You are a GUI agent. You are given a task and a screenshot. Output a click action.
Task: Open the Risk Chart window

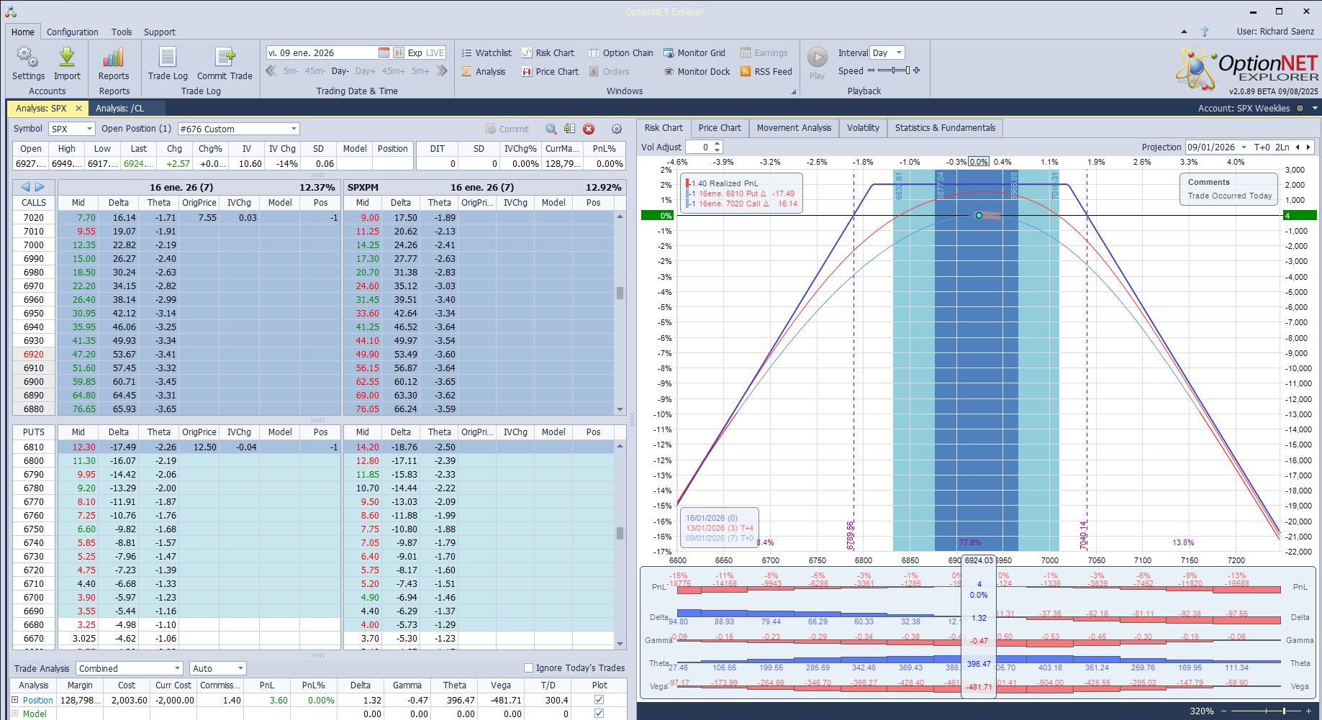point(548,53)
